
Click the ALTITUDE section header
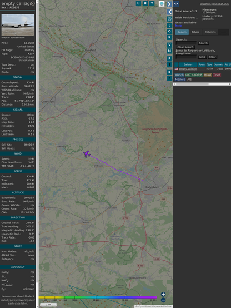tap(18, 193)
